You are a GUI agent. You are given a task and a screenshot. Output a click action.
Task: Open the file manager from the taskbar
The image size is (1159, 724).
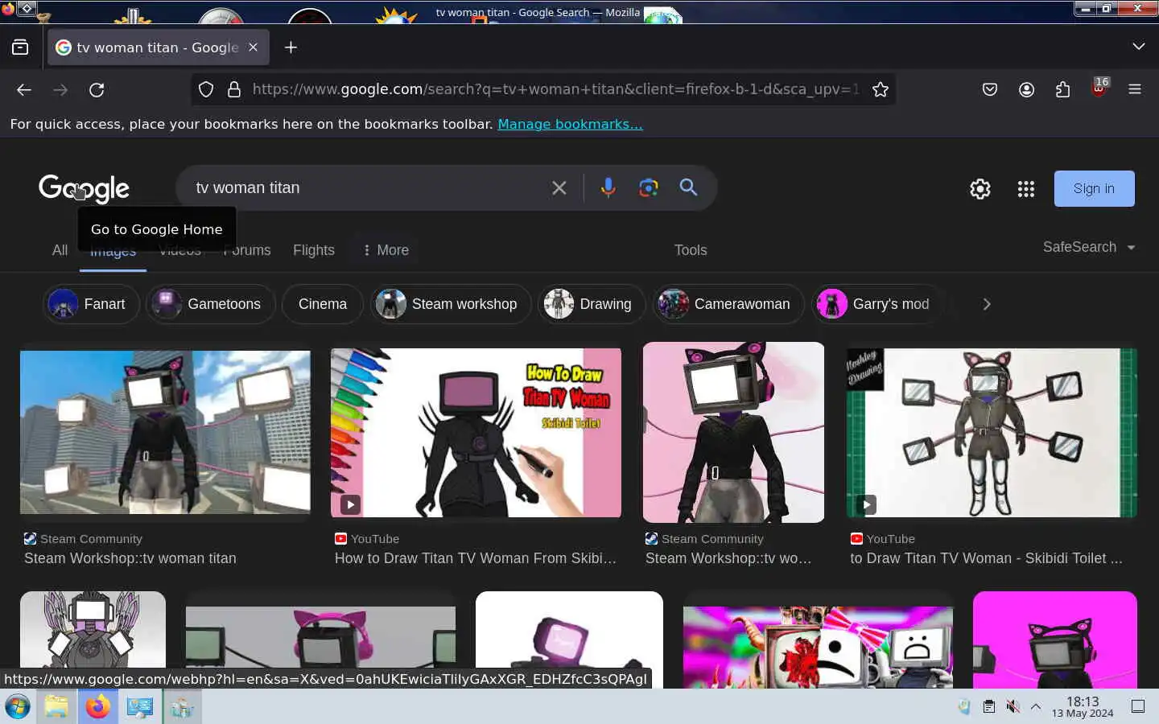coord(56,707)
